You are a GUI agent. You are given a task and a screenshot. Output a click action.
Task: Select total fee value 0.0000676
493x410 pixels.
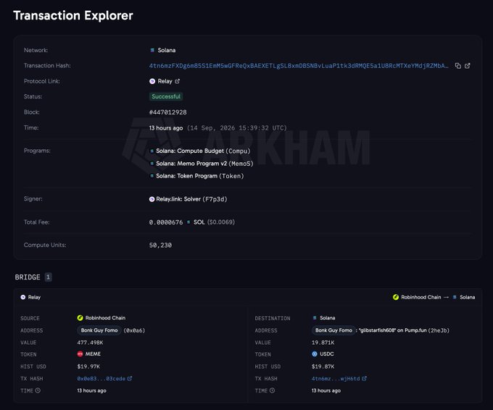tap(166, 222)
